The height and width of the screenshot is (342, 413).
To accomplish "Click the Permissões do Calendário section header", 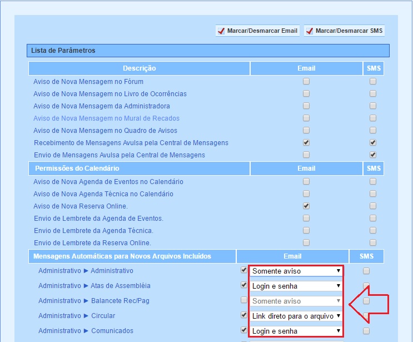I will [x=139, y=168].
